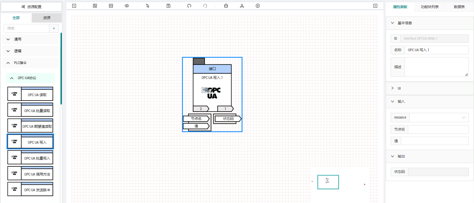Open the 属性面板 tab

click(x=400, y=7)
